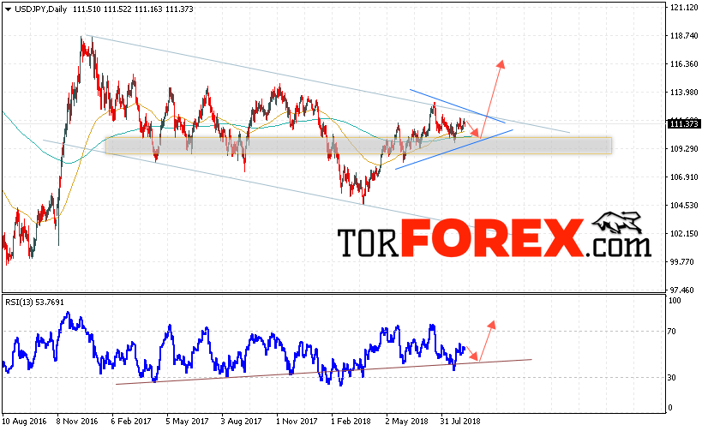Click the 5 May 2017 date label

click(x=187, y=422)
